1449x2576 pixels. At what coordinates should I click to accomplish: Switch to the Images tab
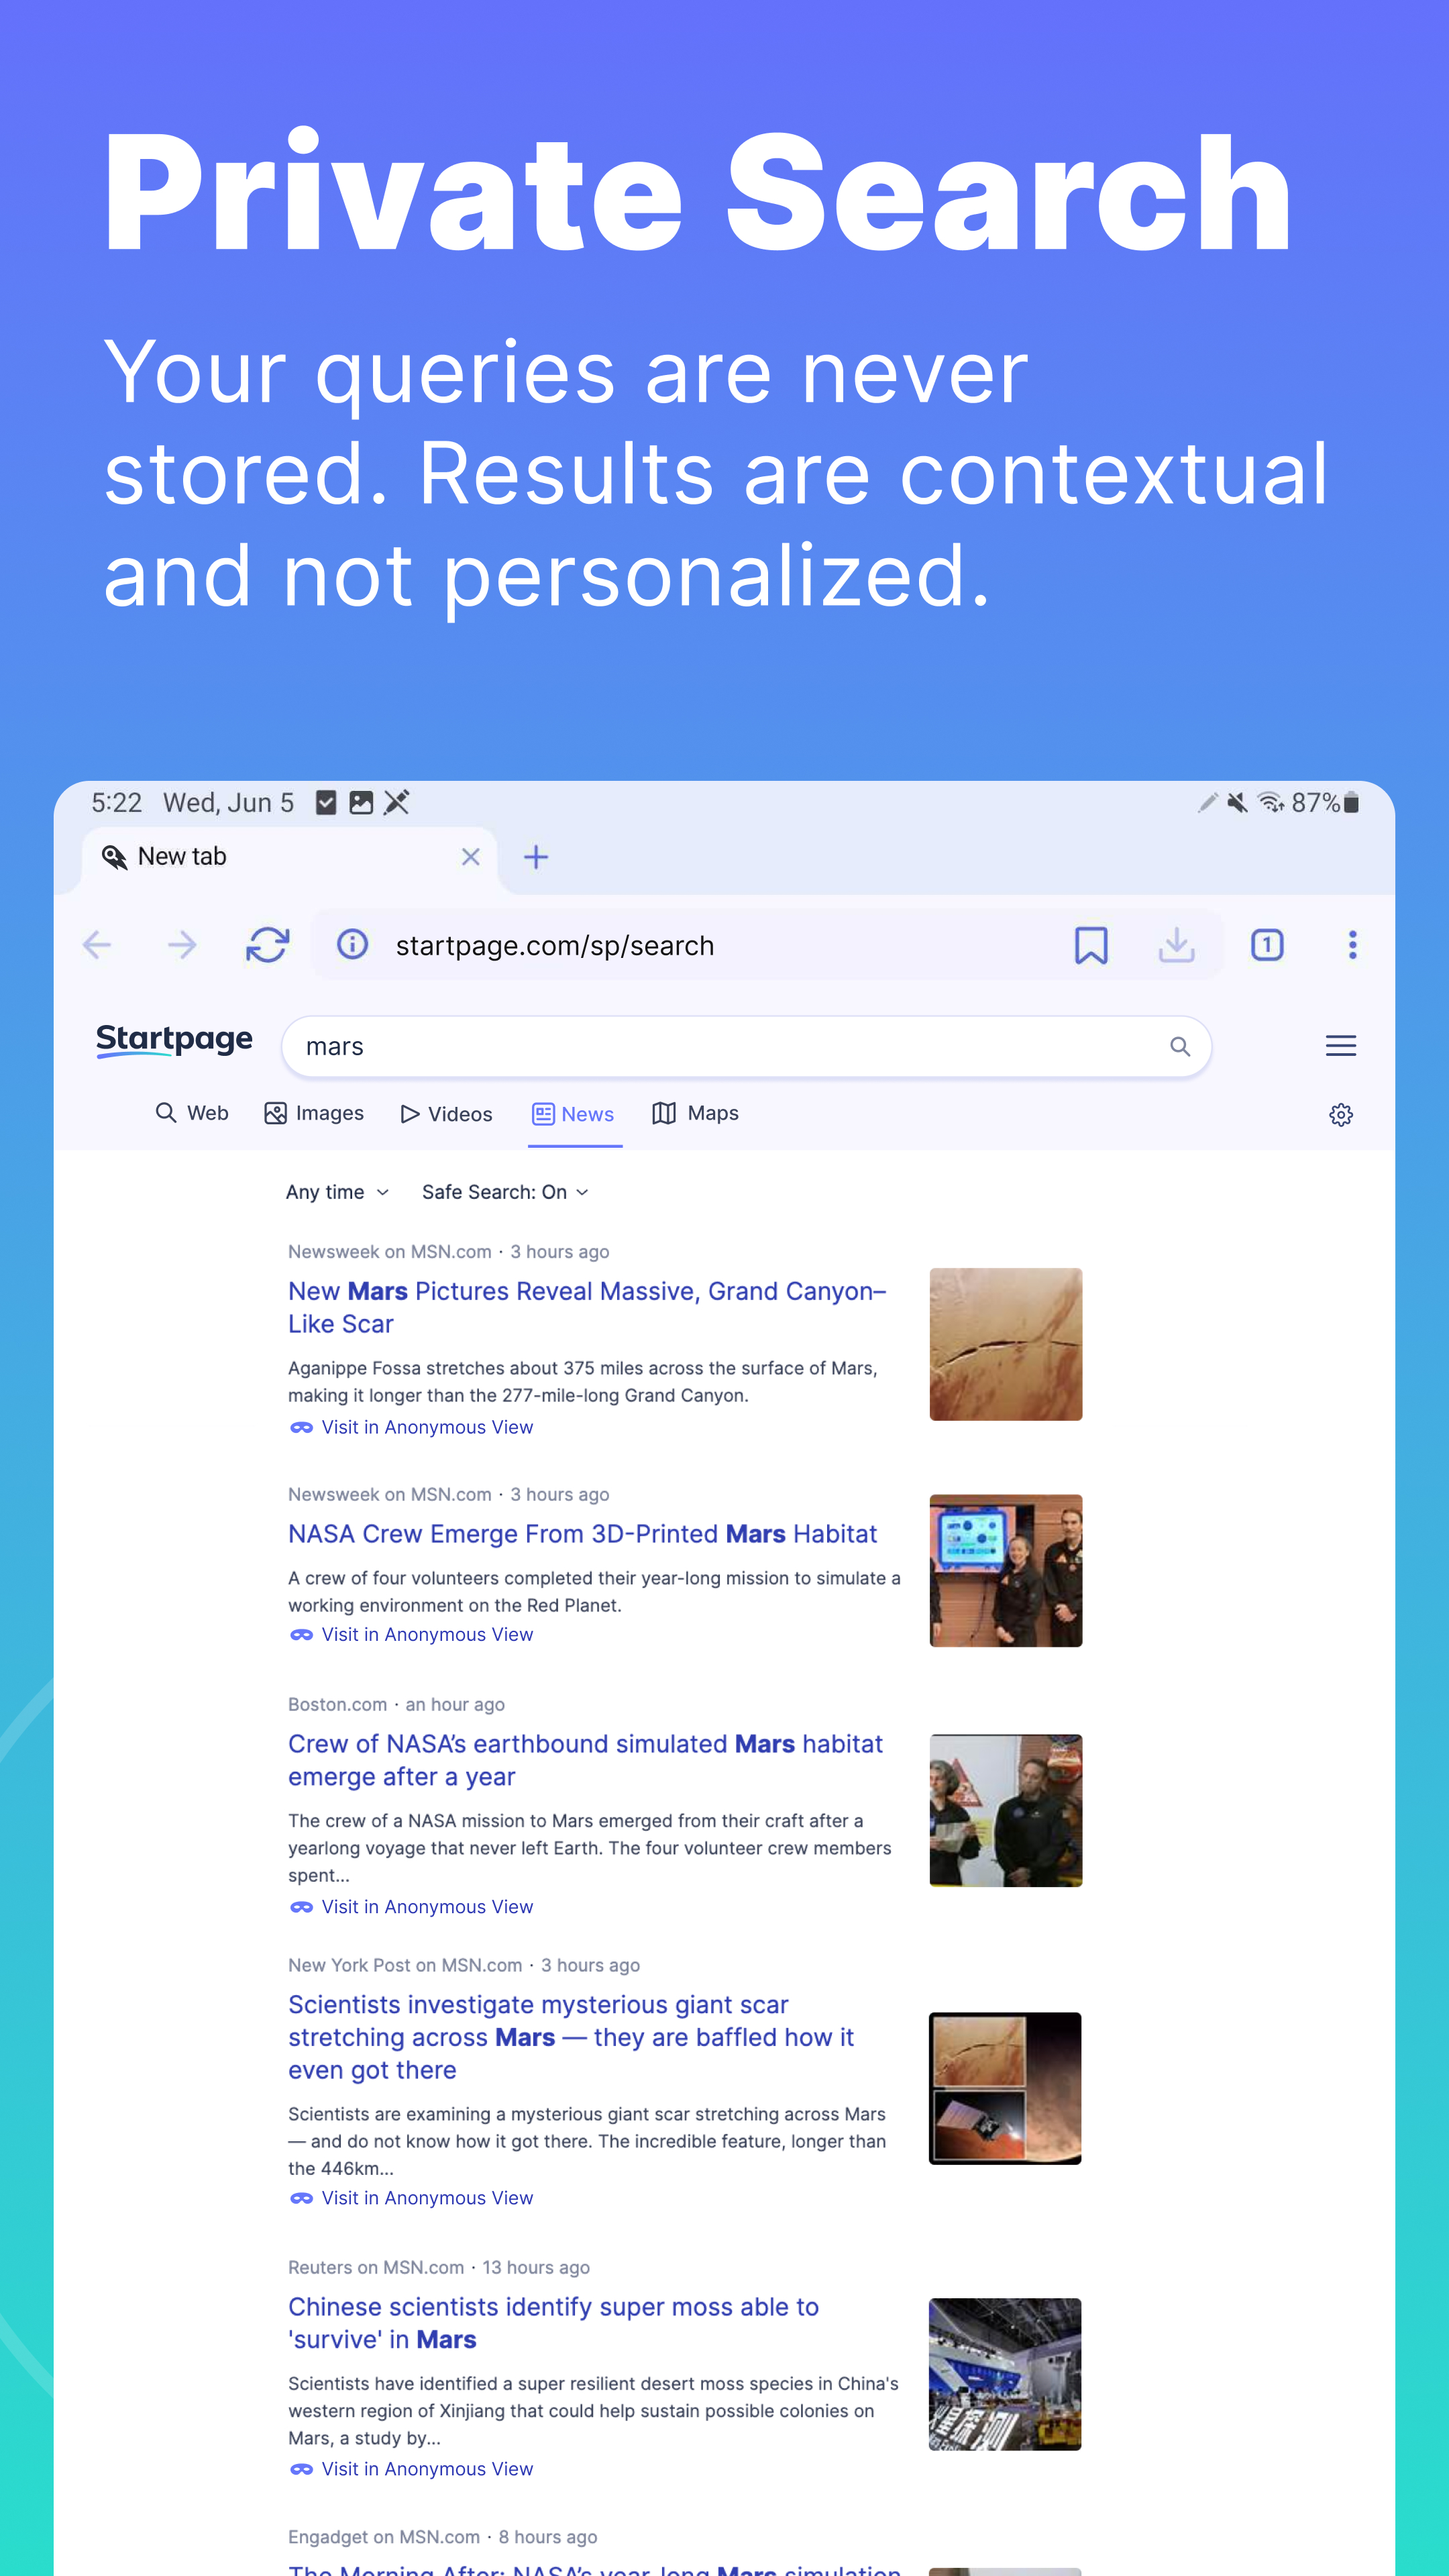(314, 1114)
